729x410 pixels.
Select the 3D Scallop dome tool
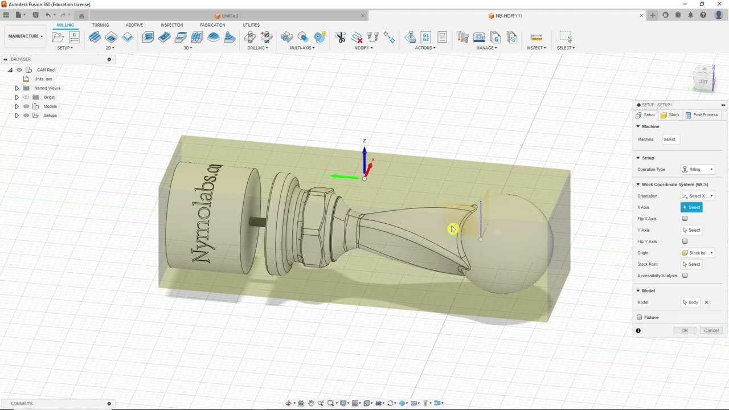click(x=214, y=38)
